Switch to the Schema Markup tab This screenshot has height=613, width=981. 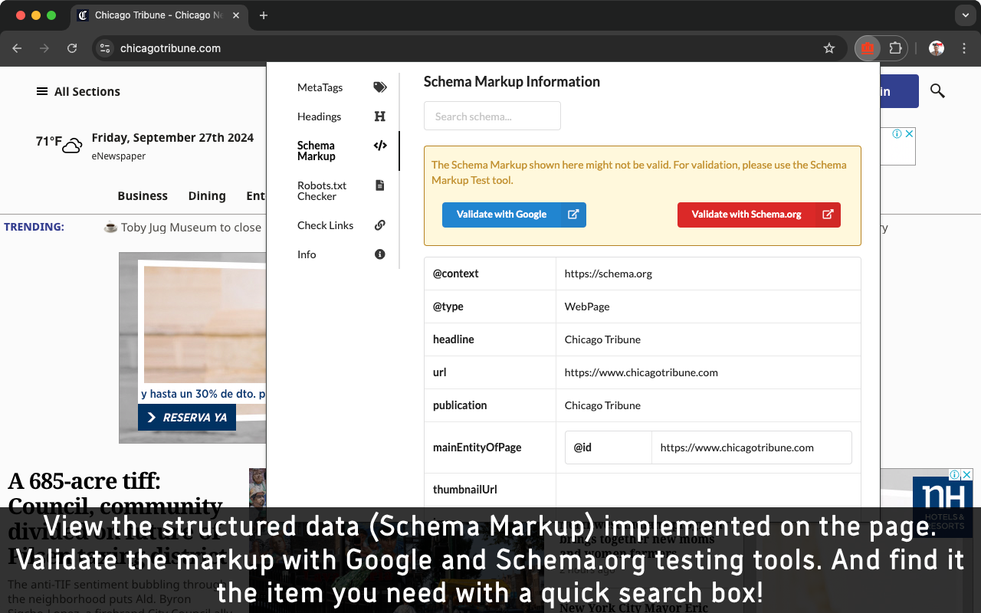click(x=317, y=151)
